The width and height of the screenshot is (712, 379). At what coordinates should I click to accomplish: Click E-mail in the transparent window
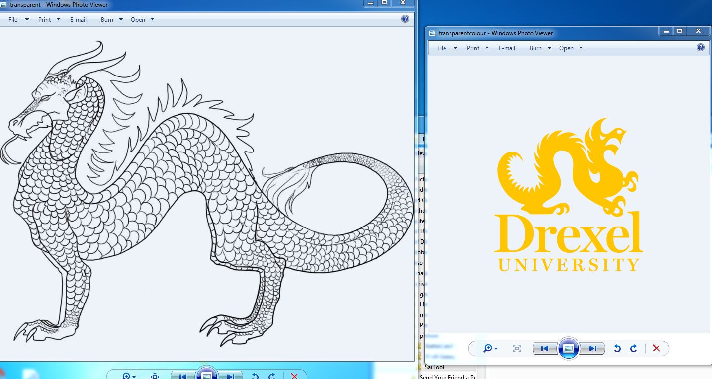pos(78,20)
